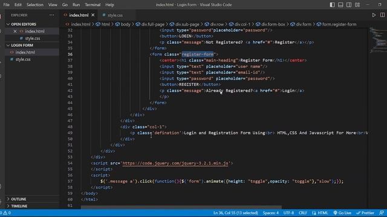Select index.html under Open Editors
387x217 pixels.
[x=34, y=31]
